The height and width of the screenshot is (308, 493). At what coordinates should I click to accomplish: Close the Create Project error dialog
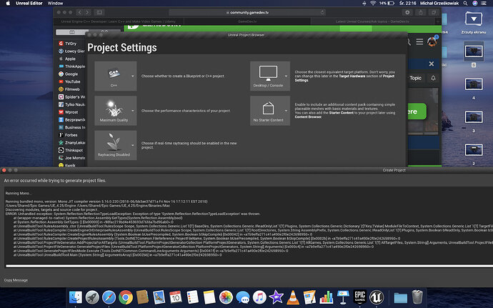tap(4, 170)
